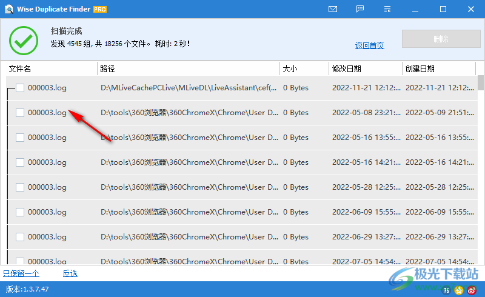Screen dimensions: 485x297
Task: Maximize the Wise Duplicate Finder window
Action: click(x=443, y=9)
